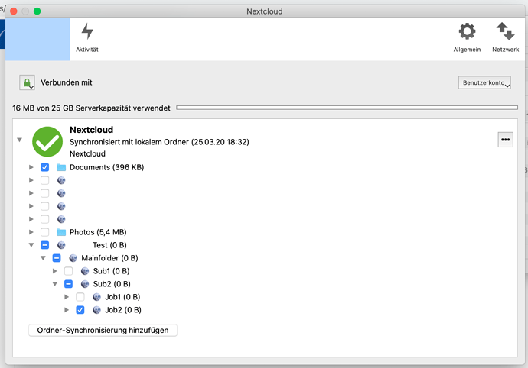Click the green sync checkmark icon
This screenshot has width=528, height=368.
(47, 141)
